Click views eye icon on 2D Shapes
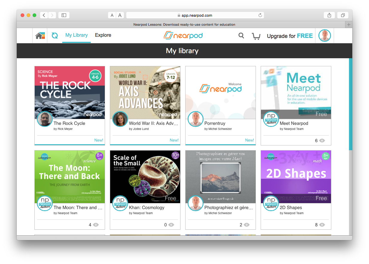 pyautogui.click(x=322, y=225)
